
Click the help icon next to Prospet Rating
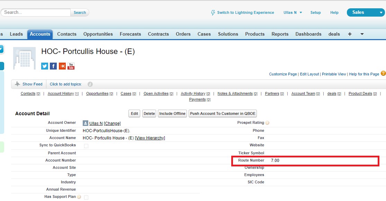tap(267, 123)
